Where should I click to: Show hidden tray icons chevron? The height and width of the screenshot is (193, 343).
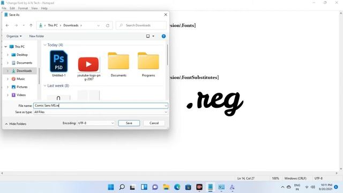tap(282, 187)
